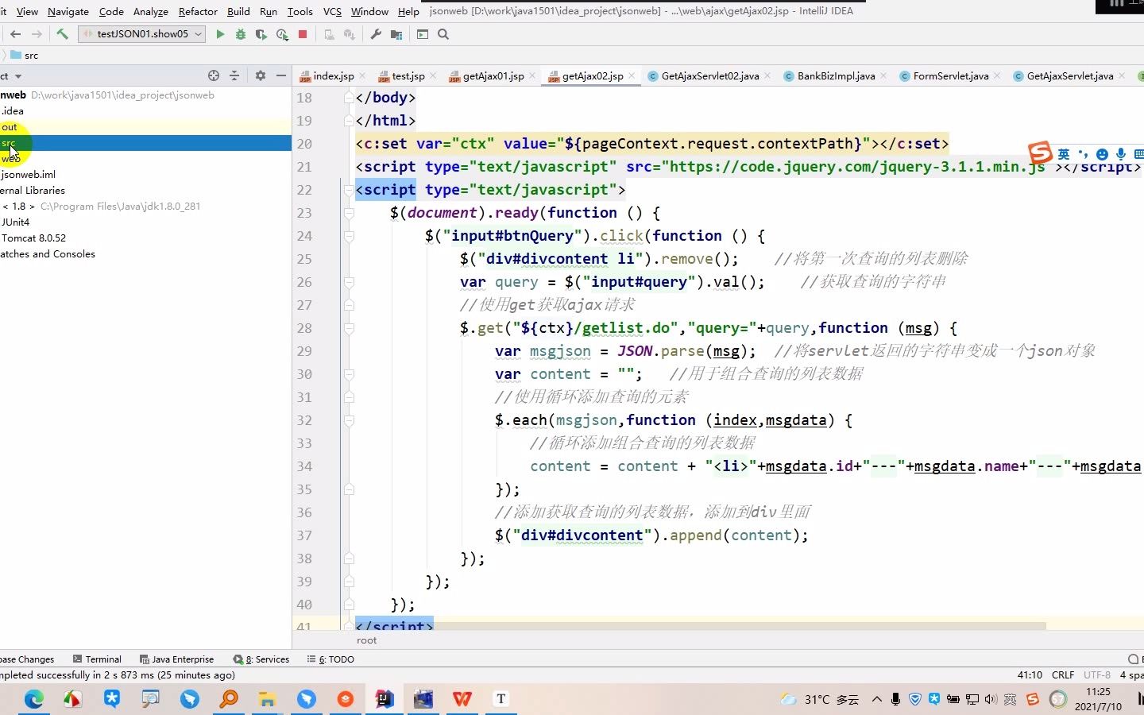Open project panel gear options

click(x=261, y=75)
